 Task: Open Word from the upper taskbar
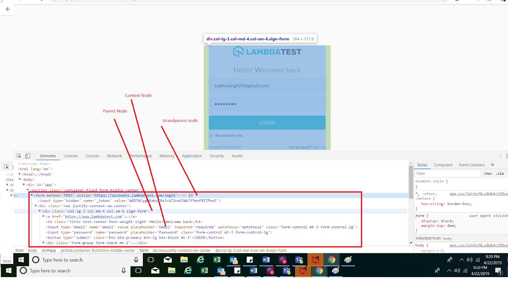[266, 260]
